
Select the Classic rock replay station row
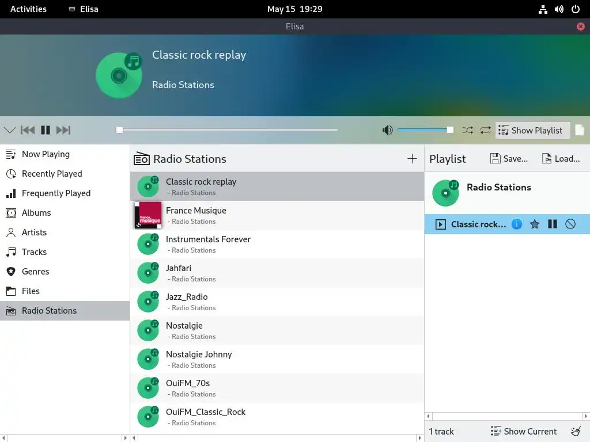[x=277, y=186]
